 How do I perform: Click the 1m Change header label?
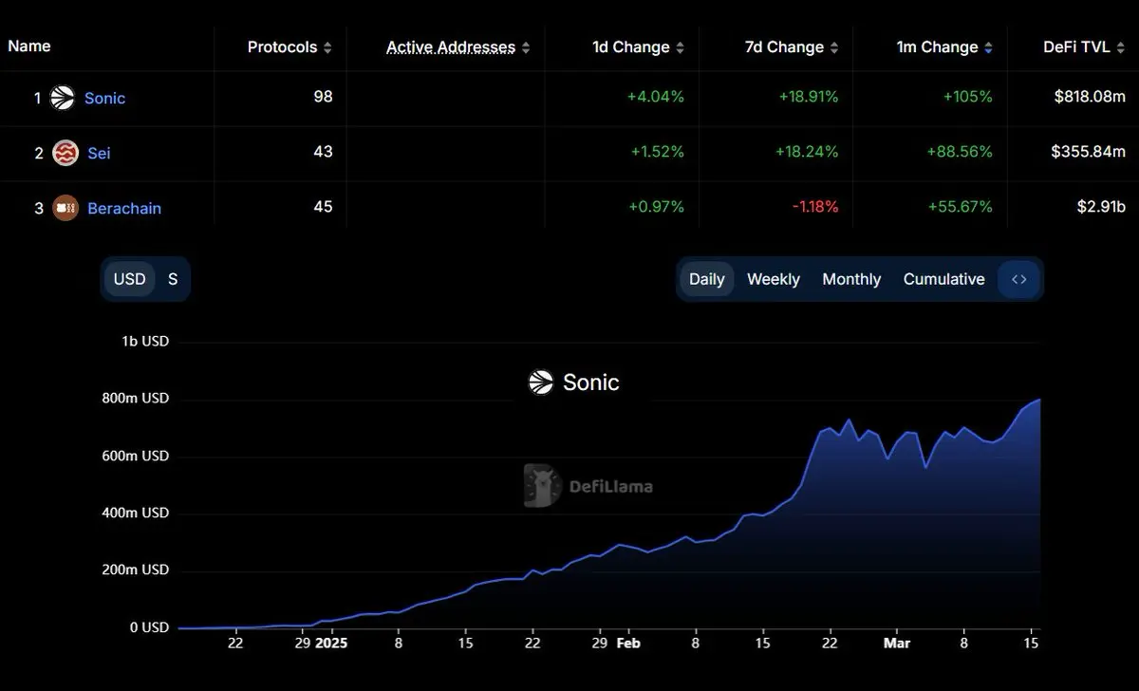pyautogui.click(x=937, y=47)
